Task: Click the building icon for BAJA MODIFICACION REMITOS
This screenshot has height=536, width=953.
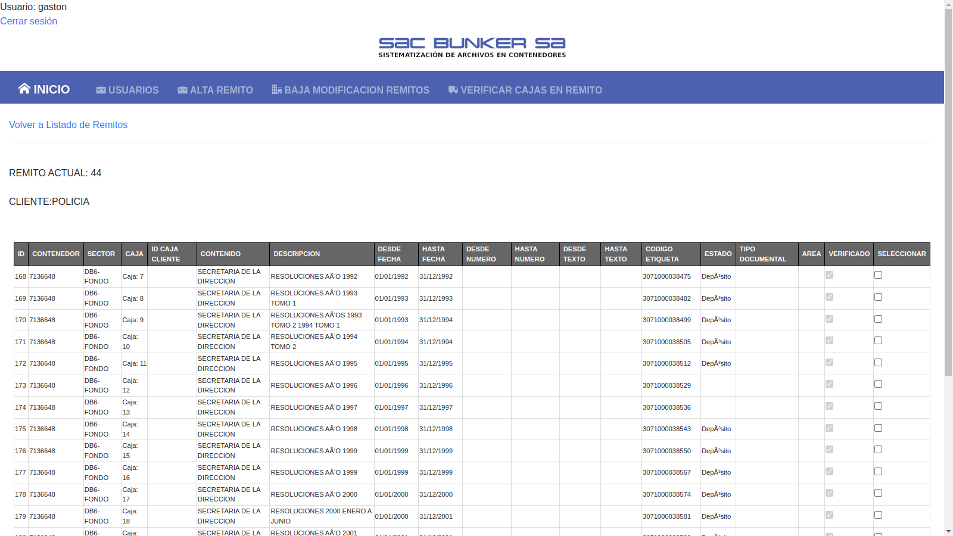Action: [x=276, y=89]
